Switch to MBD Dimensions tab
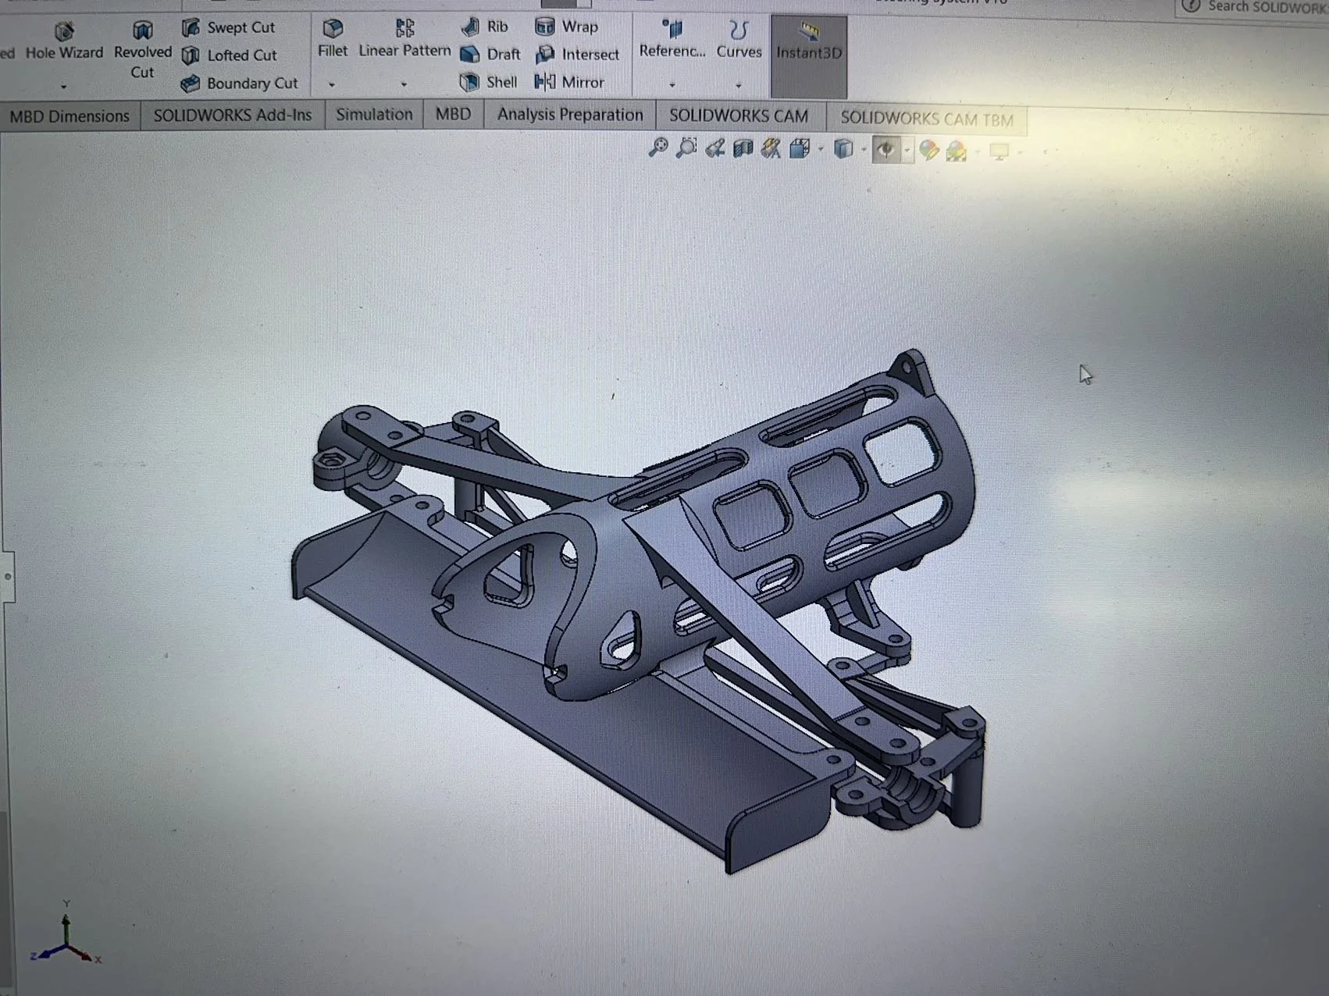 pos(69,116)
